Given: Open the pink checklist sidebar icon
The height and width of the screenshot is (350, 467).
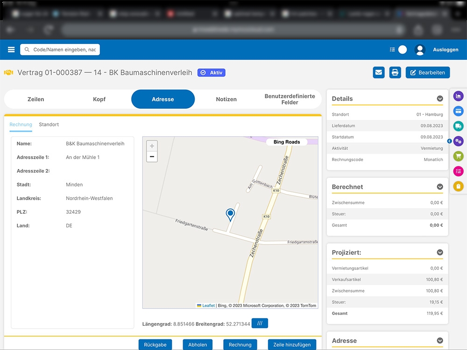Looking at the screenshot, I should click(x=459, y=171).
